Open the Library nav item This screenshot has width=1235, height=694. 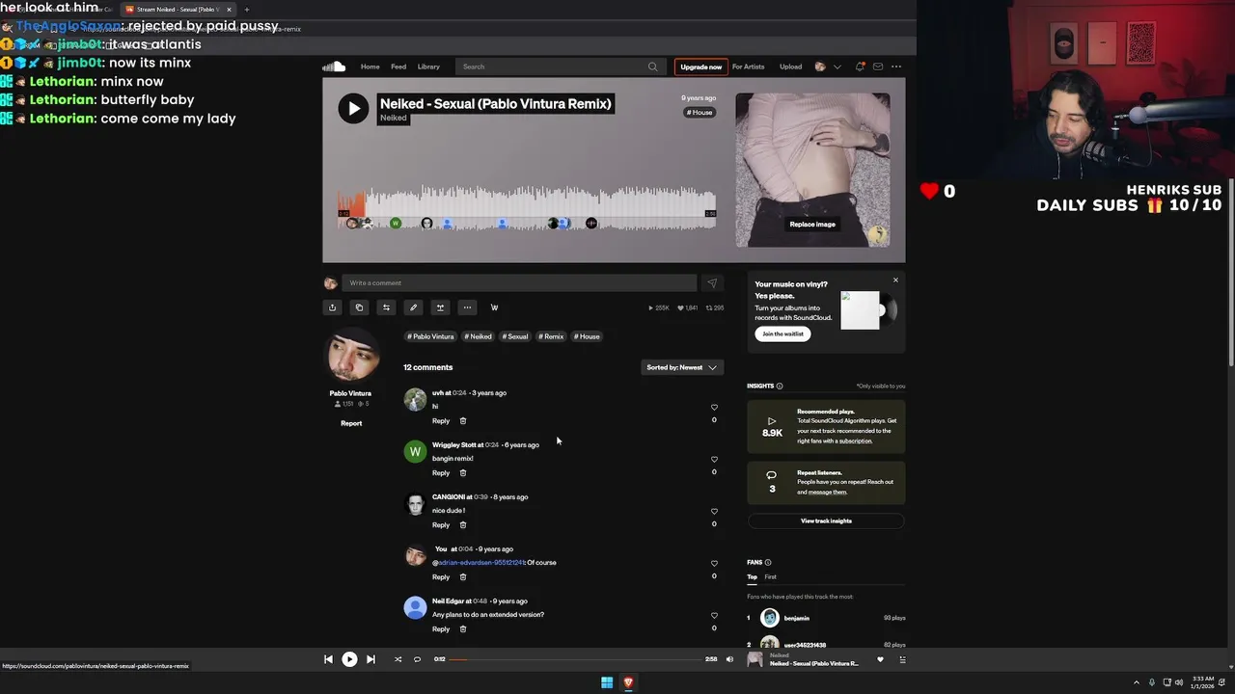pos(428,67)
